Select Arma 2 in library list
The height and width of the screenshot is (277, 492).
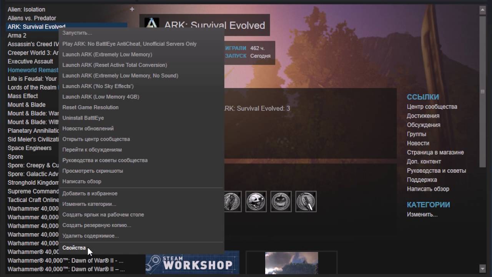17,35
